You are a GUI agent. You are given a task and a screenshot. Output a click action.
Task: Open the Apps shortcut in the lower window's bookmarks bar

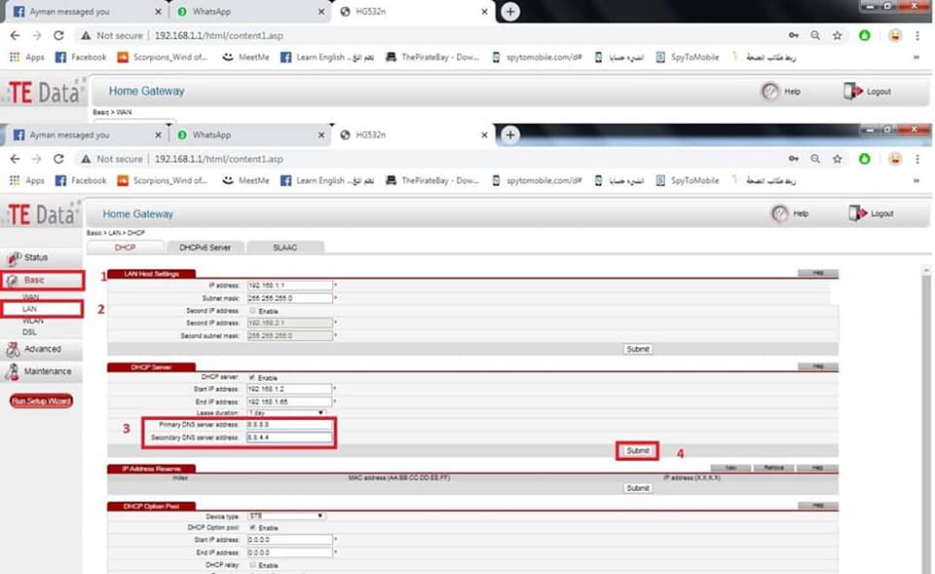(27, 180)
